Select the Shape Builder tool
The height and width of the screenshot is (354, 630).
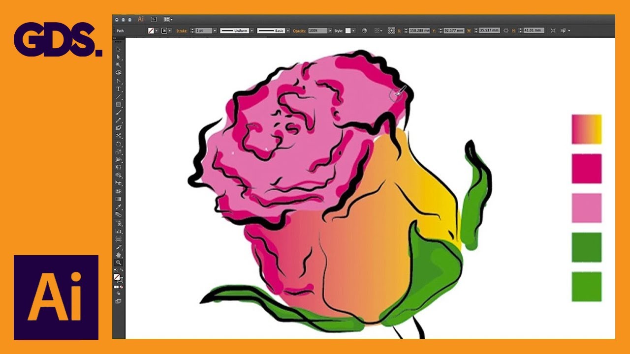(x=119, y=175)
